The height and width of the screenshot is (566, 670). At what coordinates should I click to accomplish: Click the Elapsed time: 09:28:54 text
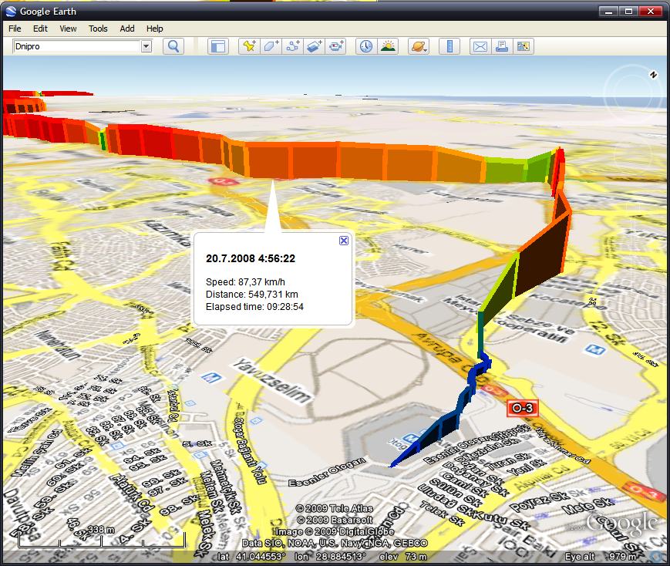[254, 307]
